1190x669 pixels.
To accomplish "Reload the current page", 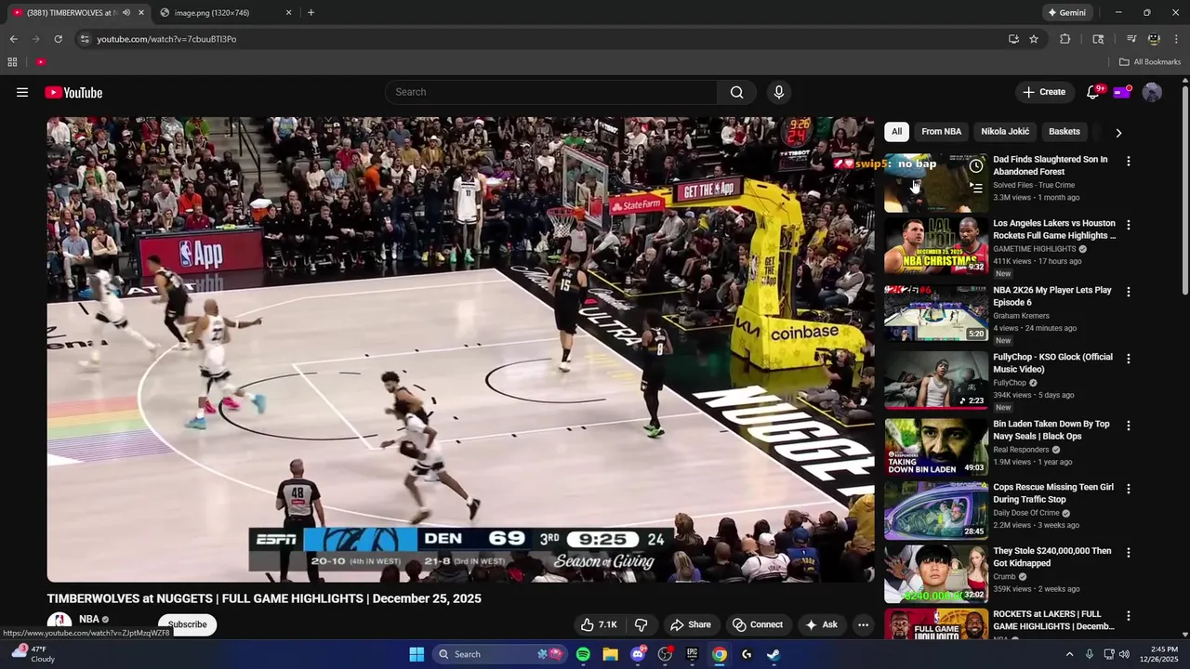I will (58, 39).
